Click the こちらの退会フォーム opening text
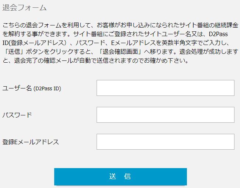Screen dimensions: 240x188 [32, 25]
